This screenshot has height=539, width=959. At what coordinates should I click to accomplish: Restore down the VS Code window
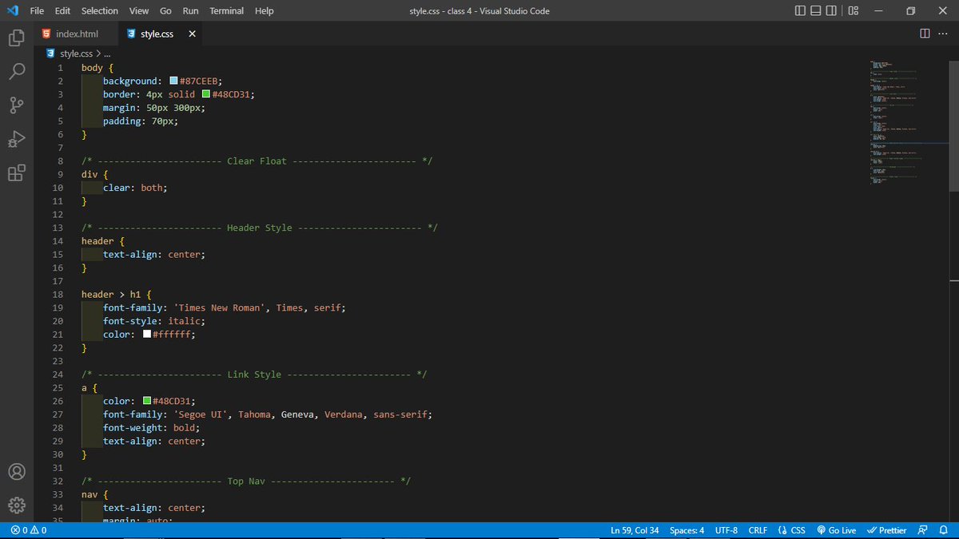click(x=910, y=10)
